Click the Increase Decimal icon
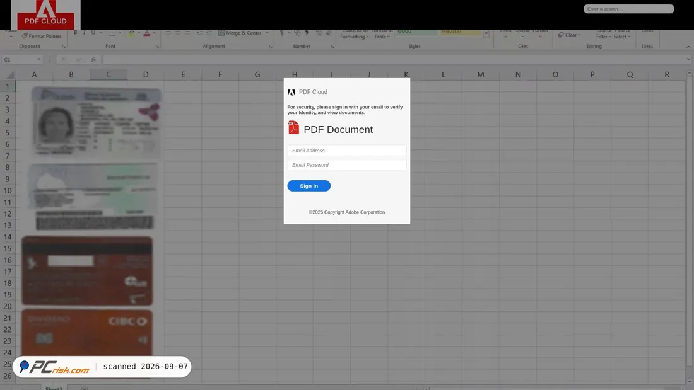Viewport: 694px width, 390px height. pos(319,33)
